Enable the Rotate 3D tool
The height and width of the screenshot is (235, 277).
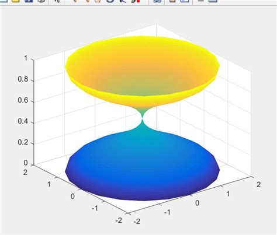pos(110,1)
